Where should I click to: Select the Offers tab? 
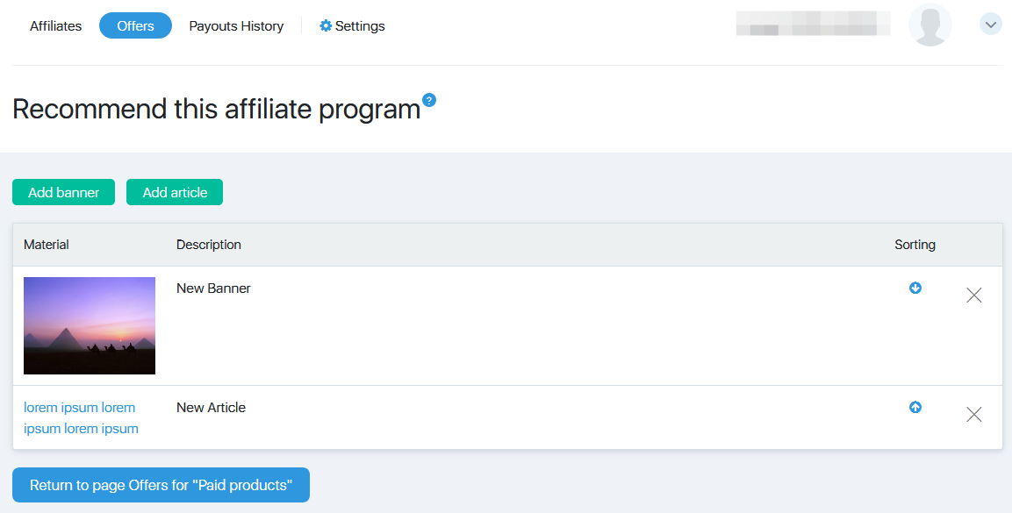pos(135,25)
